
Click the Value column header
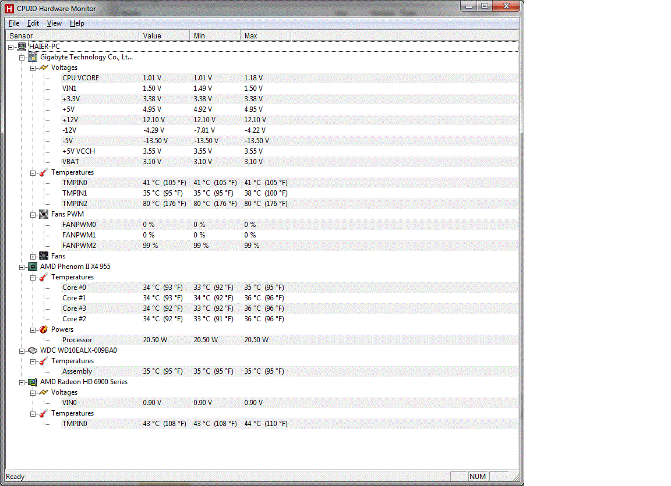(x=164, y=36)
